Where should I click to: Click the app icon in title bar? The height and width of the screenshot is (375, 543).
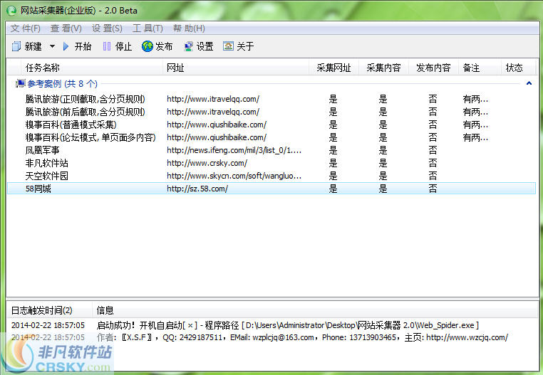coord(11,11)
